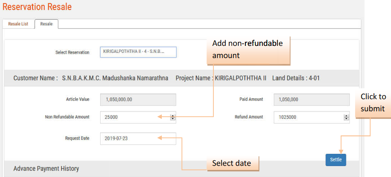Image resolution: width=391 pixels, height=177 pixels.
Task: Click the 'Click to submit' callout box
Action: pyautogui.click(x=373, y=103)
